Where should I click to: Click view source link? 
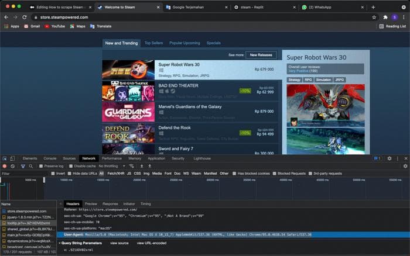point(119,243)
